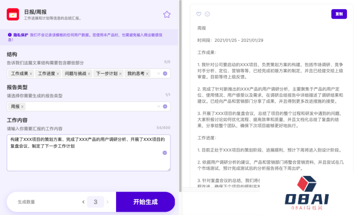Image resolution: width=358 pixels, height=215 pixels.
Task: Click the report type purple check indicator
Action: point(165,106)
